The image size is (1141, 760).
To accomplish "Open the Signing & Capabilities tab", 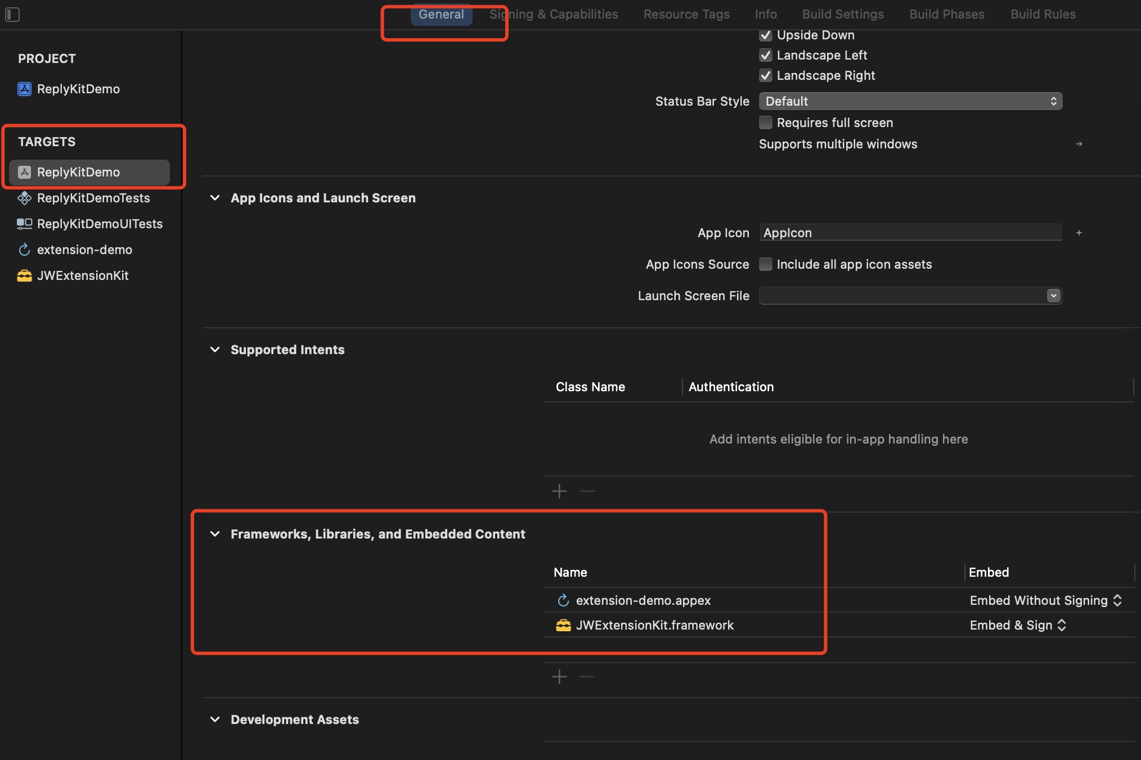I will click(x=554, y=15).
